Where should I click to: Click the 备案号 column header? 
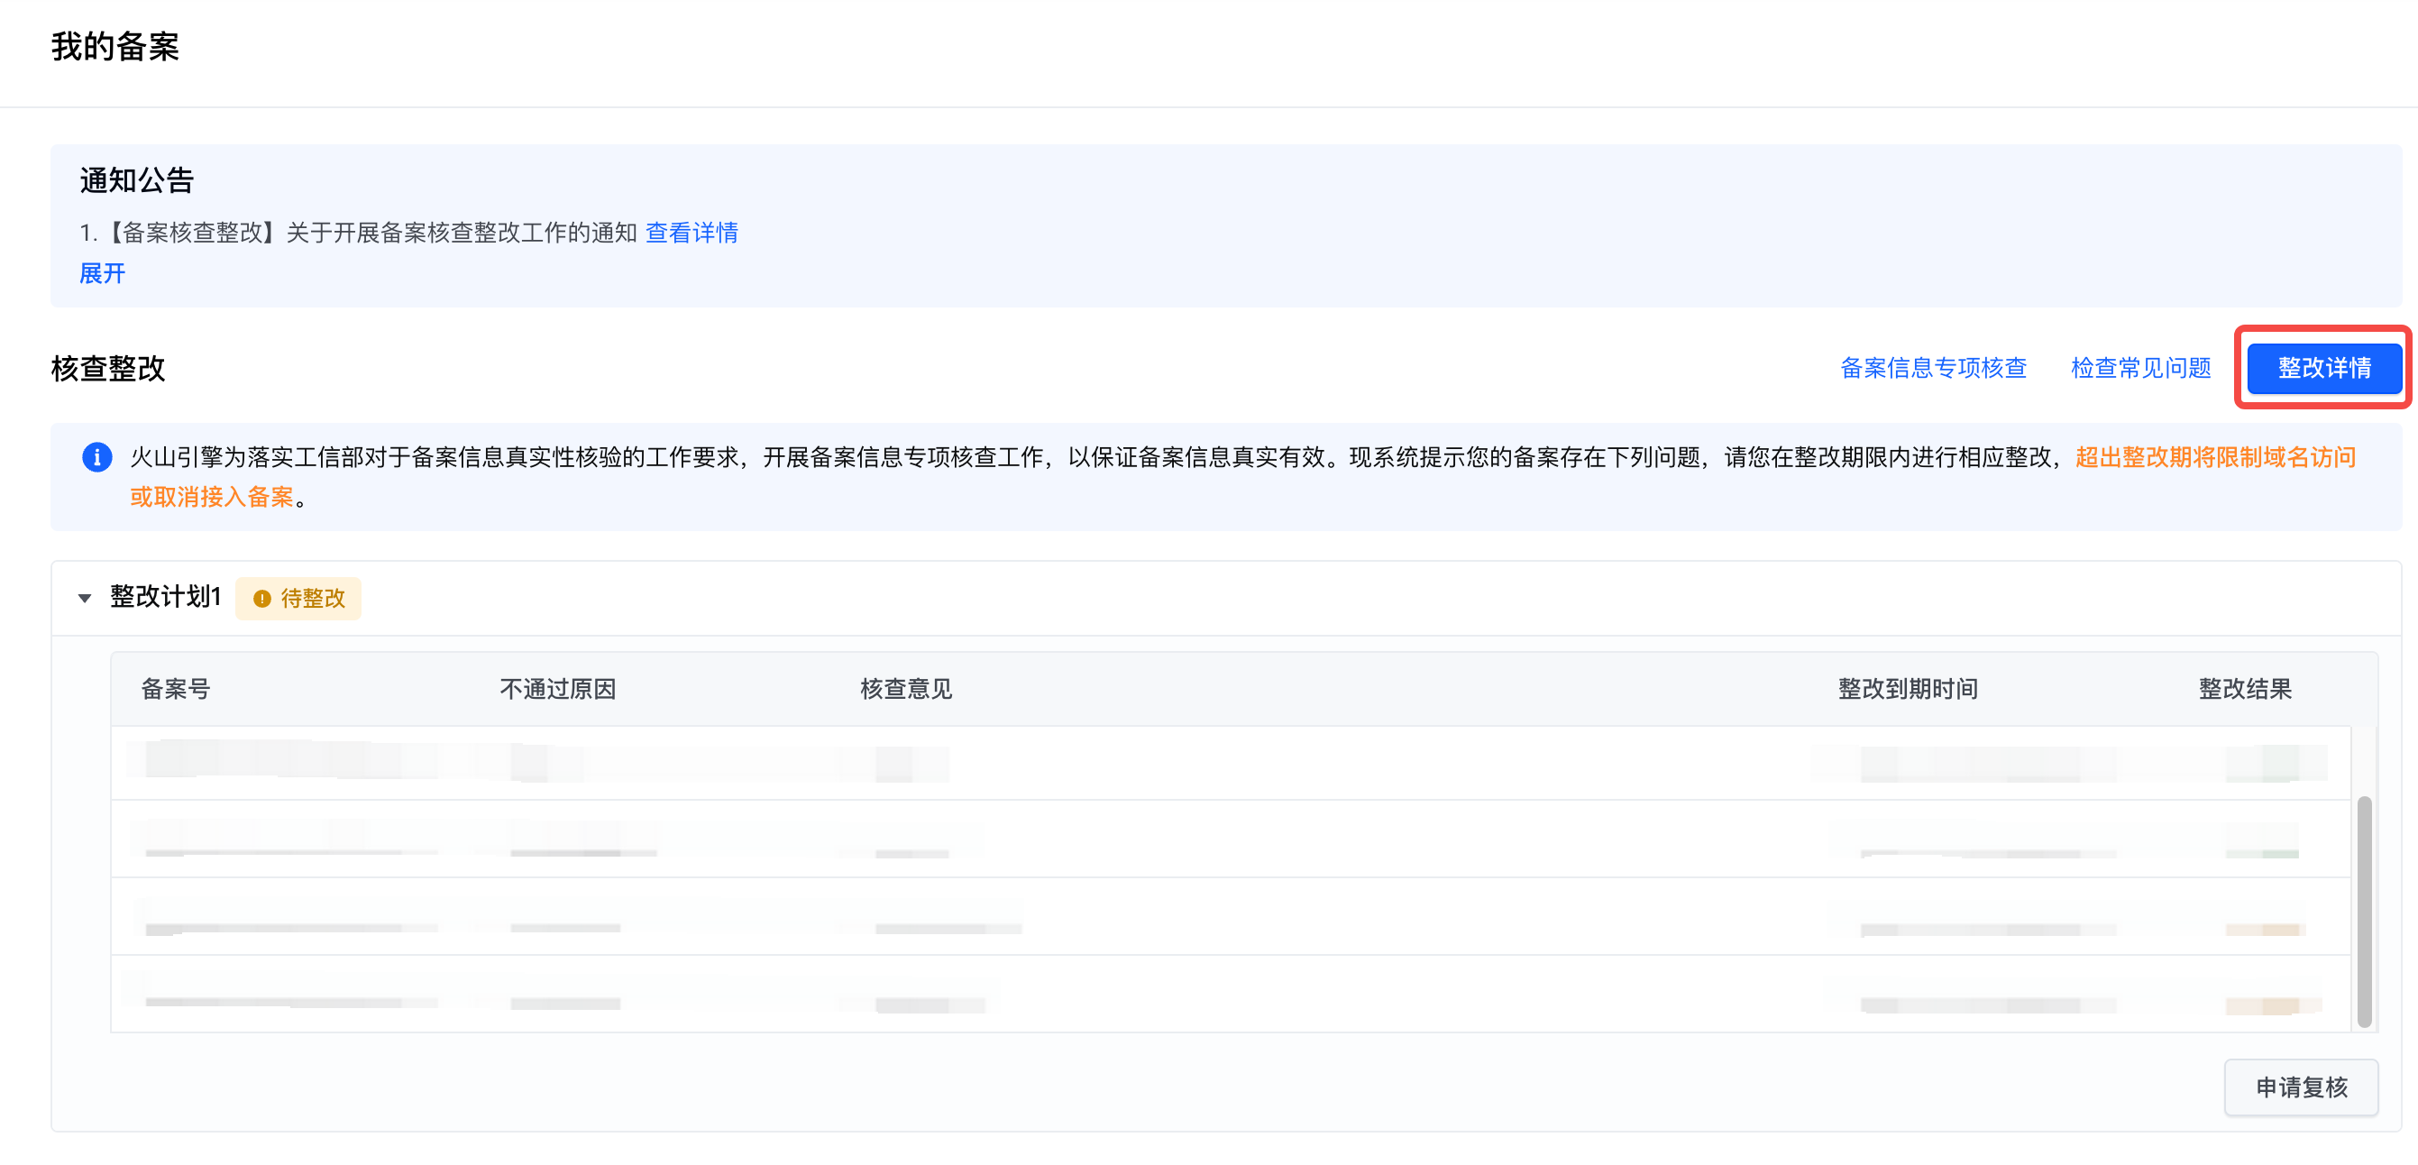pos(176,689)
